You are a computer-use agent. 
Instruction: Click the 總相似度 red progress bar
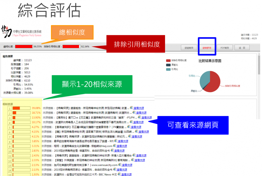[x=24, y=46]
